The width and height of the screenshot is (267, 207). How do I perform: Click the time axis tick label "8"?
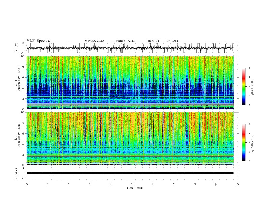pyautogui.click(x=195, y=184)
